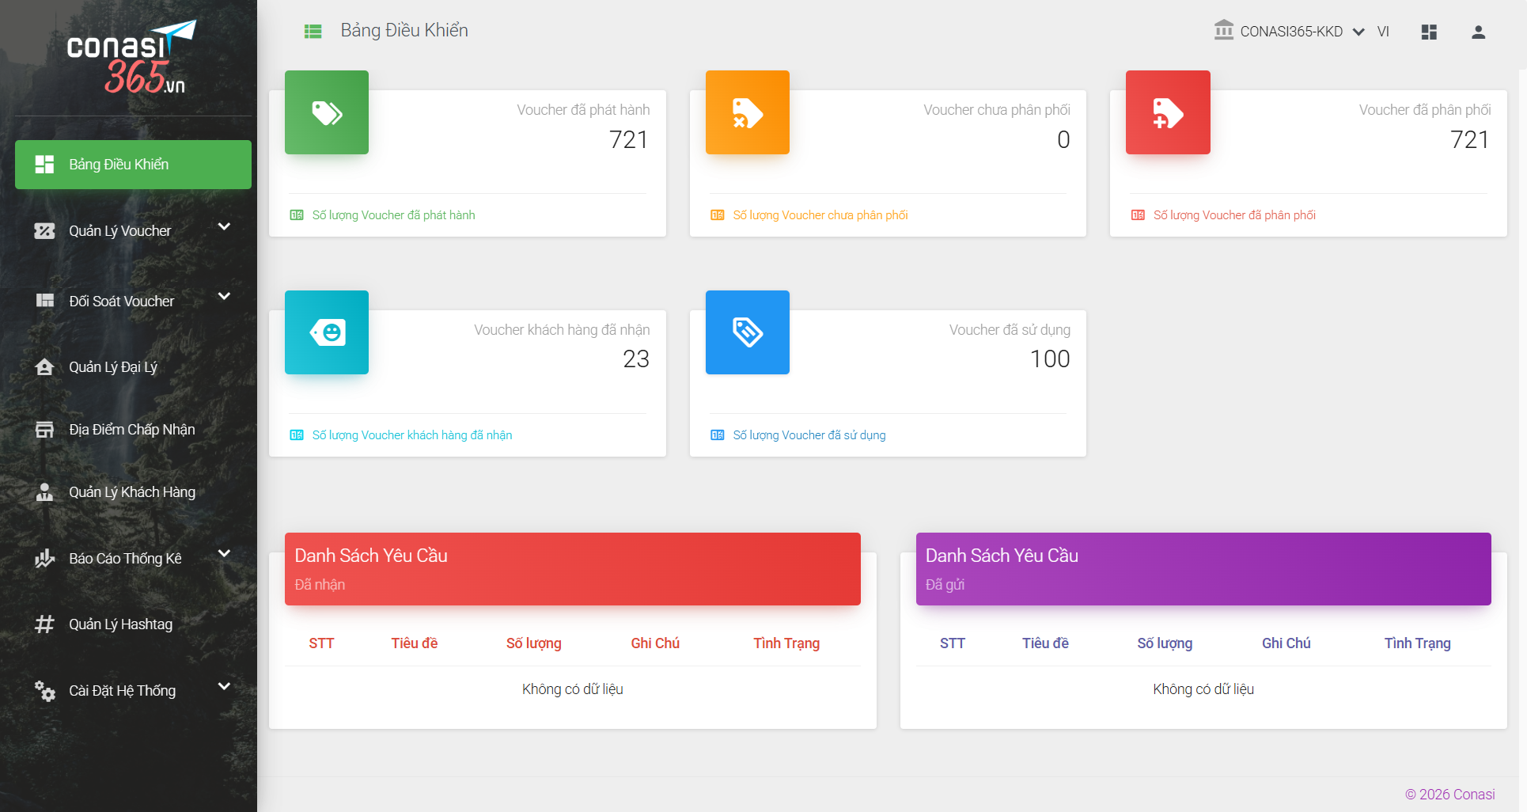Screen dimensions: 1527x812
Task: Click the Số lượng Voucher đã sử dụng link
Action: [x=809, y=435]
